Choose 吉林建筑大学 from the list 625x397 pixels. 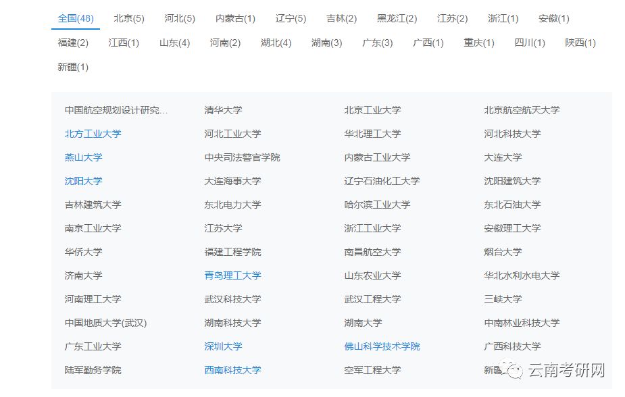[x=93, y=205]
